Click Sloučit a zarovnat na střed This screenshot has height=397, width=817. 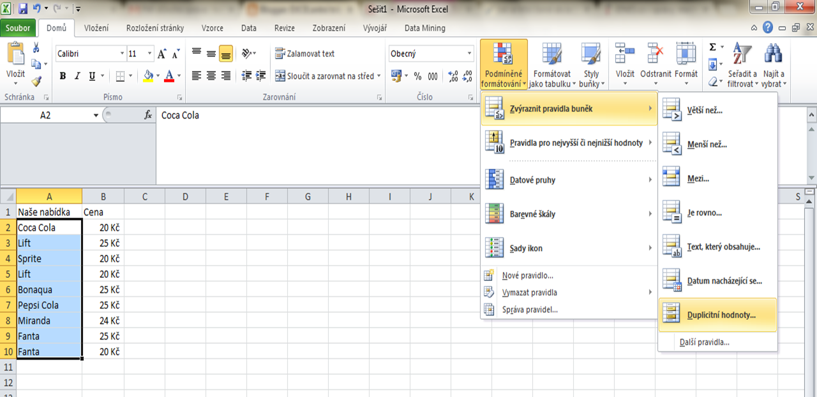pyautogui.click(x=325, y=76)
